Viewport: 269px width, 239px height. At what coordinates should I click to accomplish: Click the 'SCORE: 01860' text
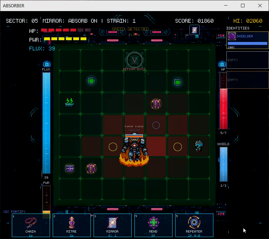point(194,21)
